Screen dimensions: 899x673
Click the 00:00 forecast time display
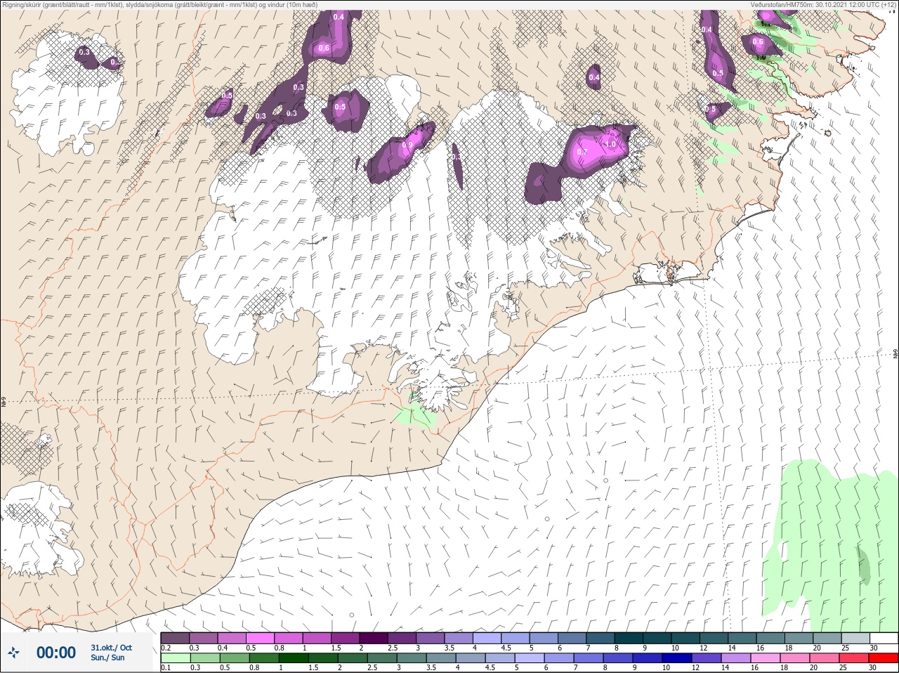pyautogui.click(x=55, y=653)
